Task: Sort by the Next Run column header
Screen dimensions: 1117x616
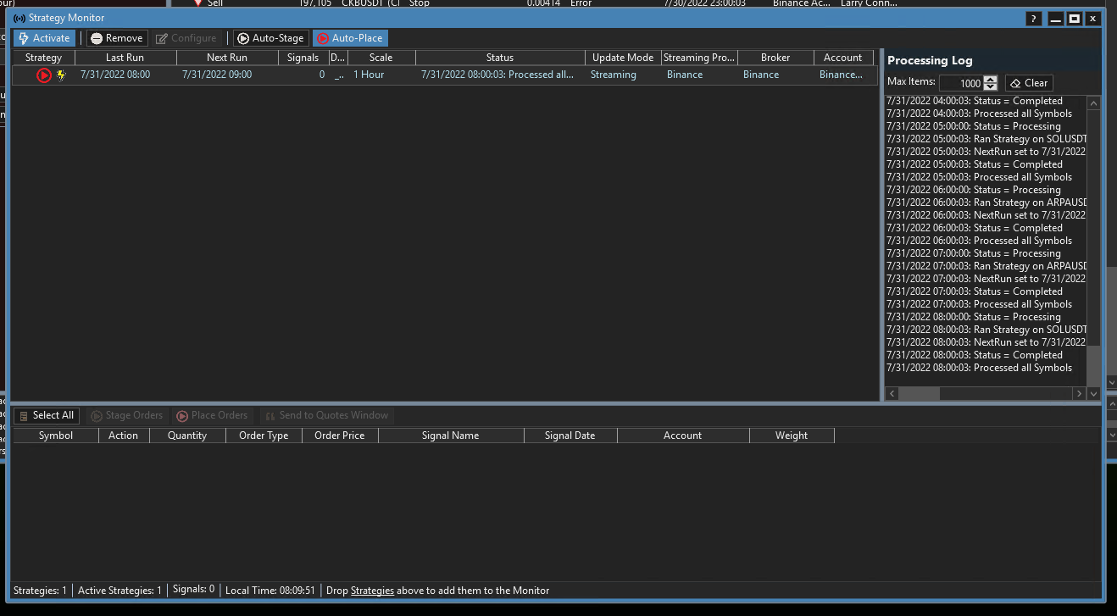Action: pyautogui.click(x=227, y=58)
